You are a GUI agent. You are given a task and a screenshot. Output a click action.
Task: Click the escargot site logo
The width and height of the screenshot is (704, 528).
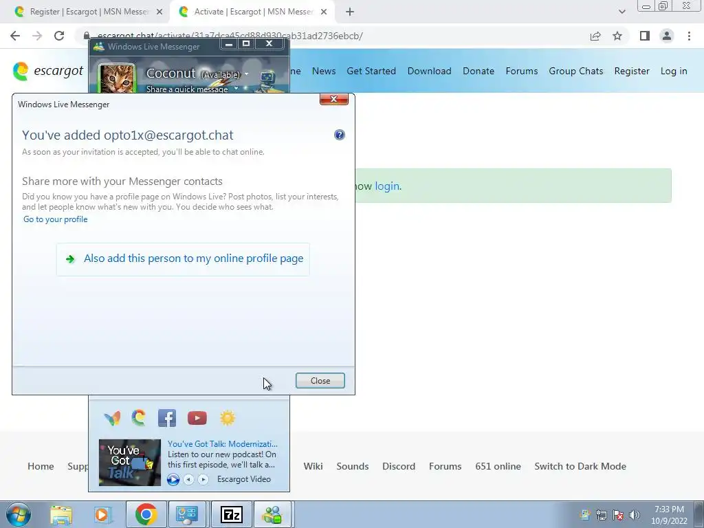pos(47,71)
